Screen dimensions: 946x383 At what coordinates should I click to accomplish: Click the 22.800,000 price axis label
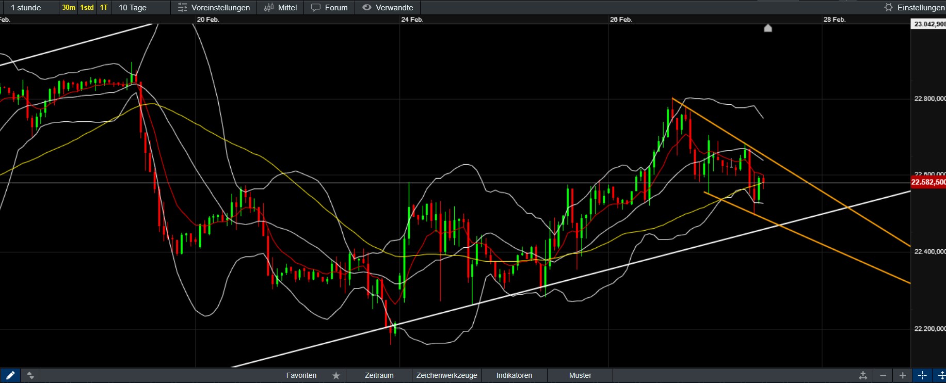click(930, 99)
